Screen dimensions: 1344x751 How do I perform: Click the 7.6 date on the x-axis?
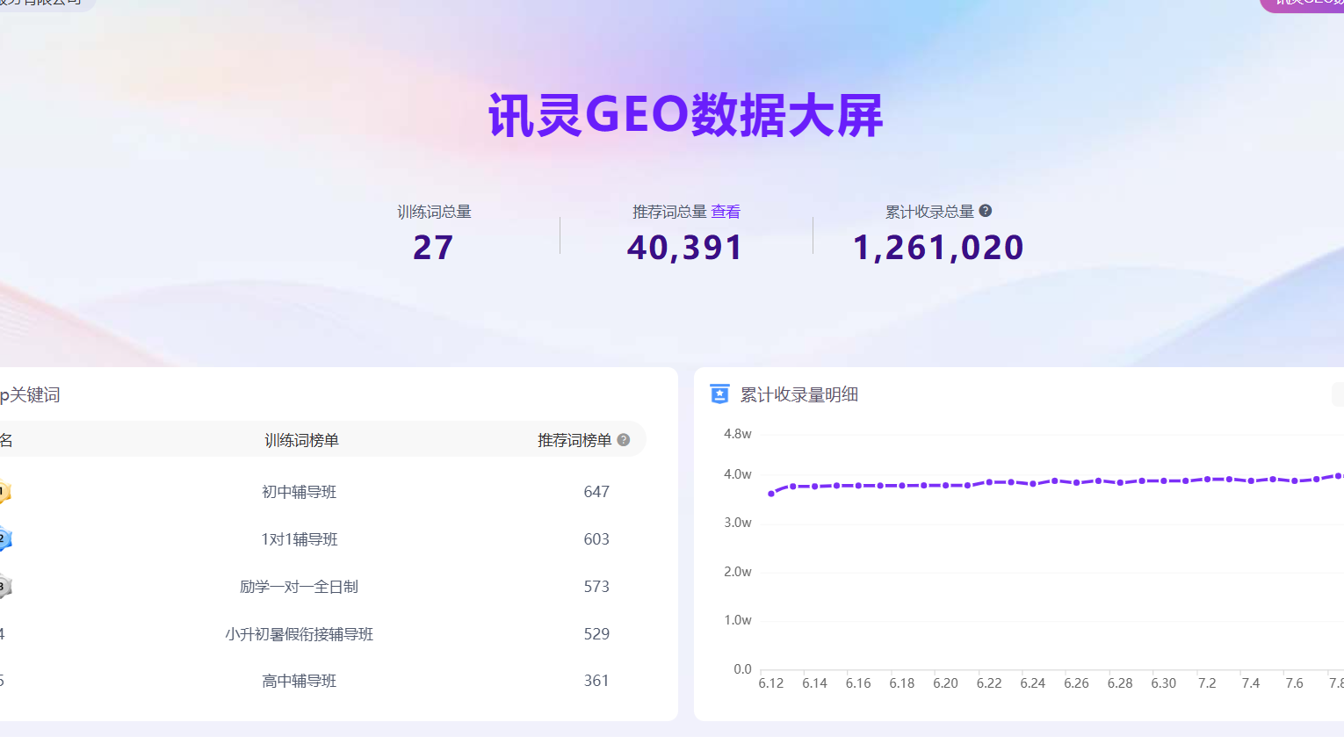[1295, 683]
